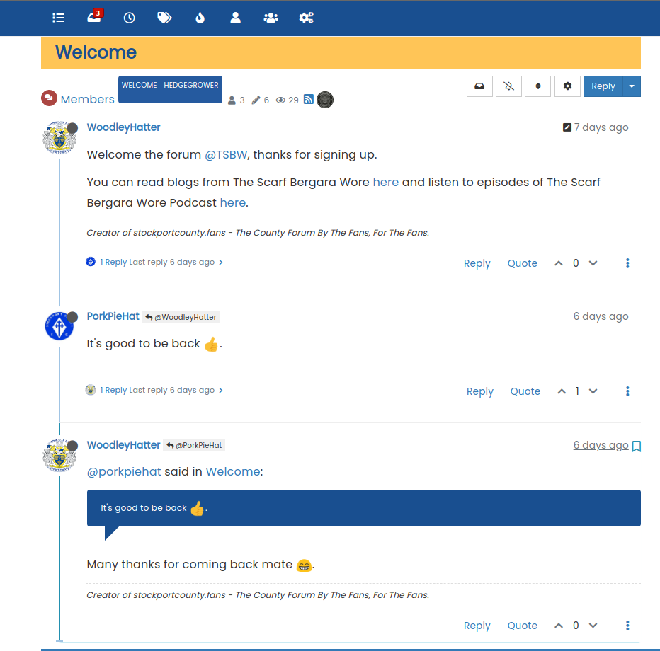Click the WELCOME tag label

tap(139, 86)
